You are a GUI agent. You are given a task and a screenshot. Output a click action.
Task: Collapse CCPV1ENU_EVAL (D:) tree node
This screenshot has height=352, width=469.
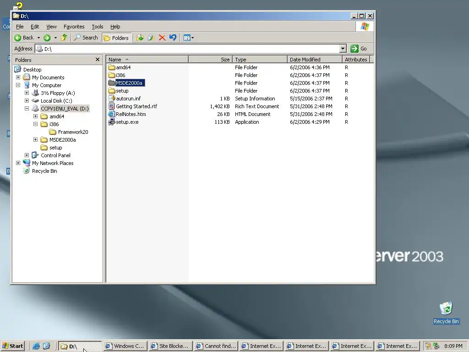pyautogui.click(x=27, y=108)
